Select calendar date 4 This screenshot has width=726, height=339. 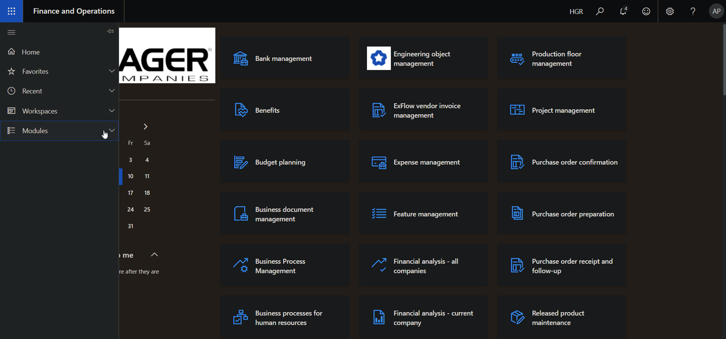(x=147, y=160)
